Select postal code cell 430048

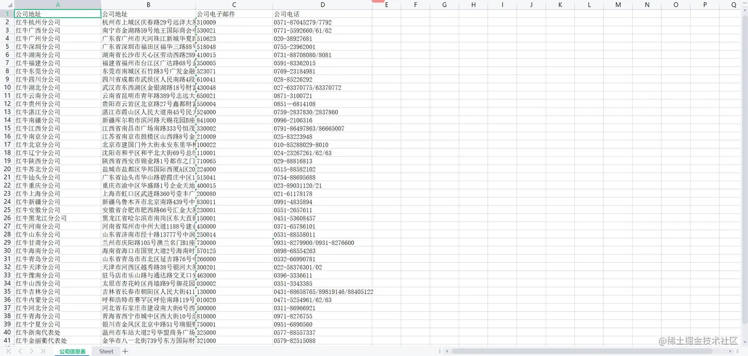click(x=234, y=87)
